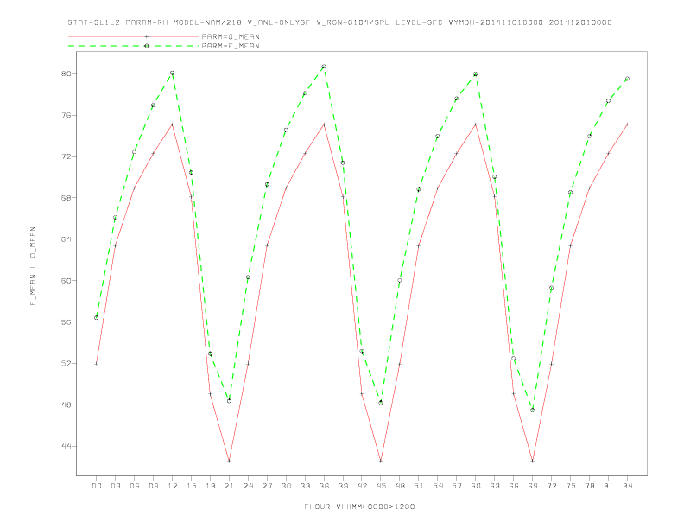The width and height of the screenshot is (684, 529).
Task: Click the y-axis tick label 52
Action: pos(66,364)
